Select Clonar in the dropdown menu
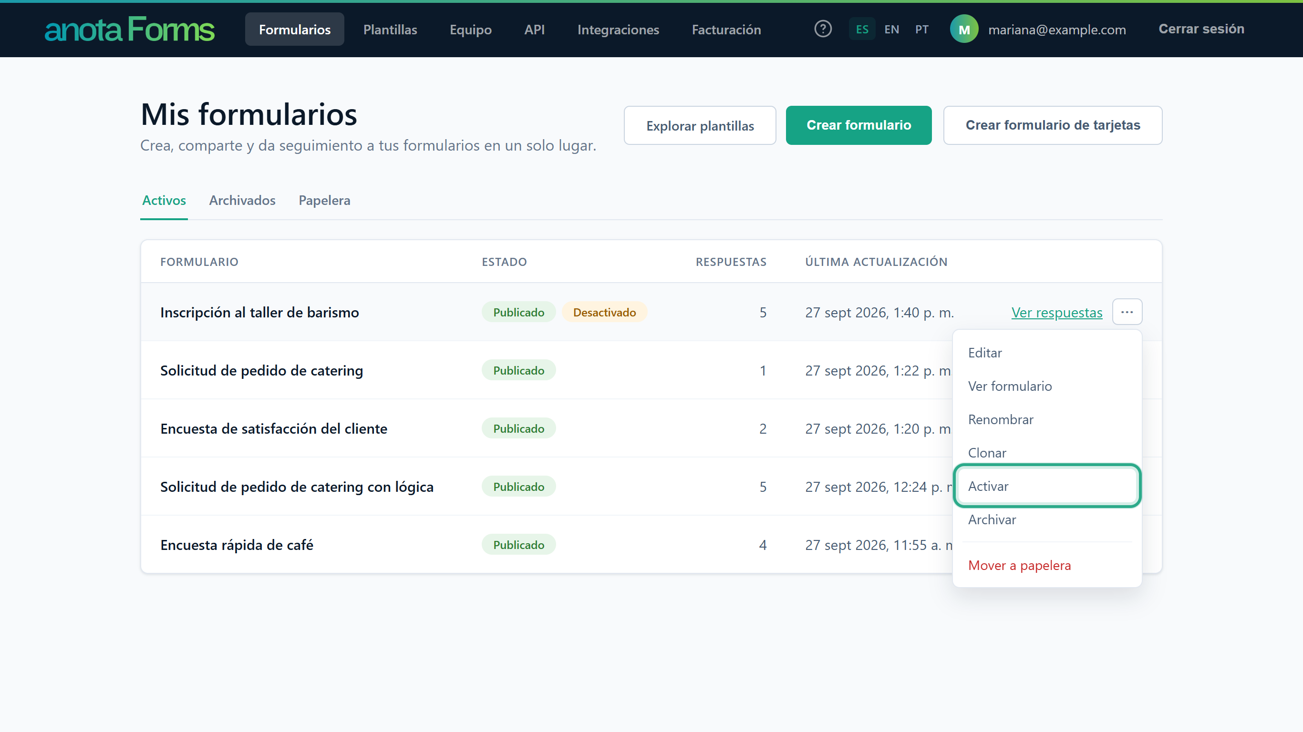Image resolution: width=1303 pixels, height=732 pixels. 1047,452
